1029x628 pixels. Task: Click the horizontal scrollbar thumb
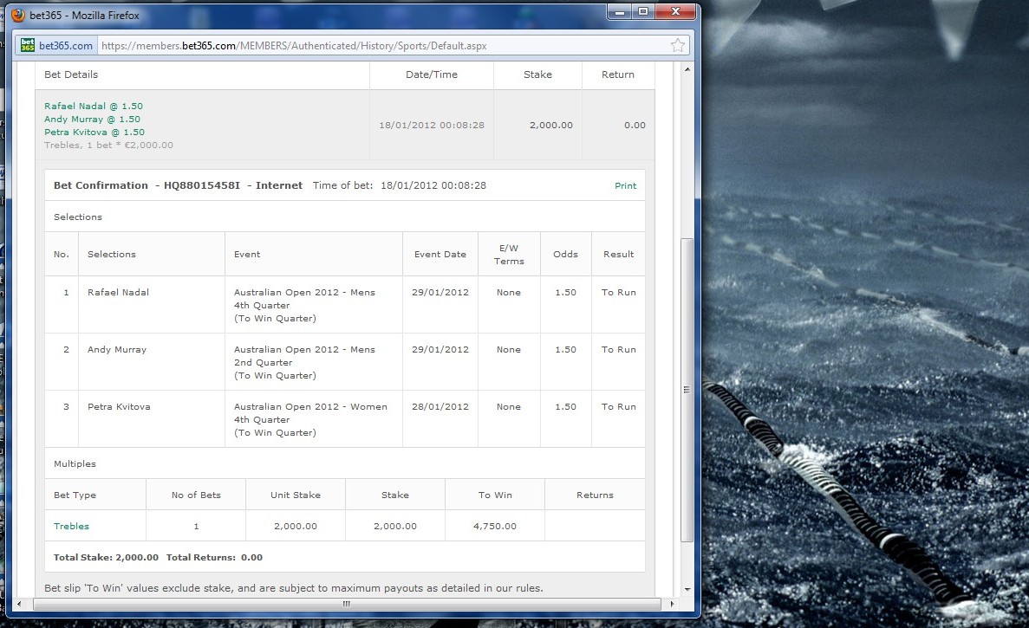pyautogui.click(x=347, y=604)
